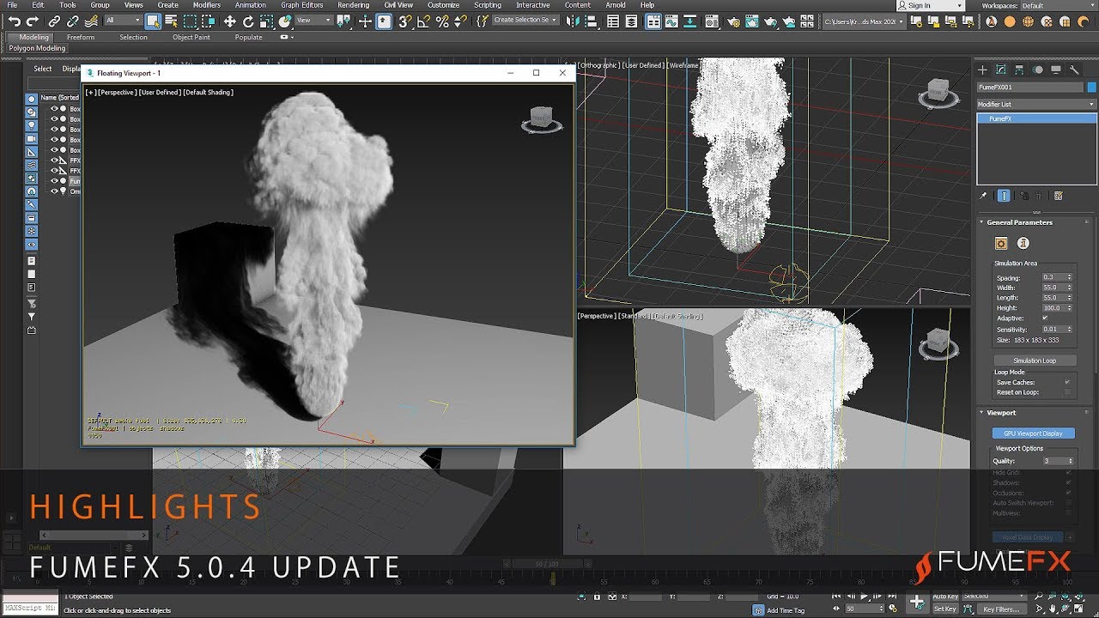Open the Utilities wrench tab
1099x618 pixels.
tap(1073, 70)
